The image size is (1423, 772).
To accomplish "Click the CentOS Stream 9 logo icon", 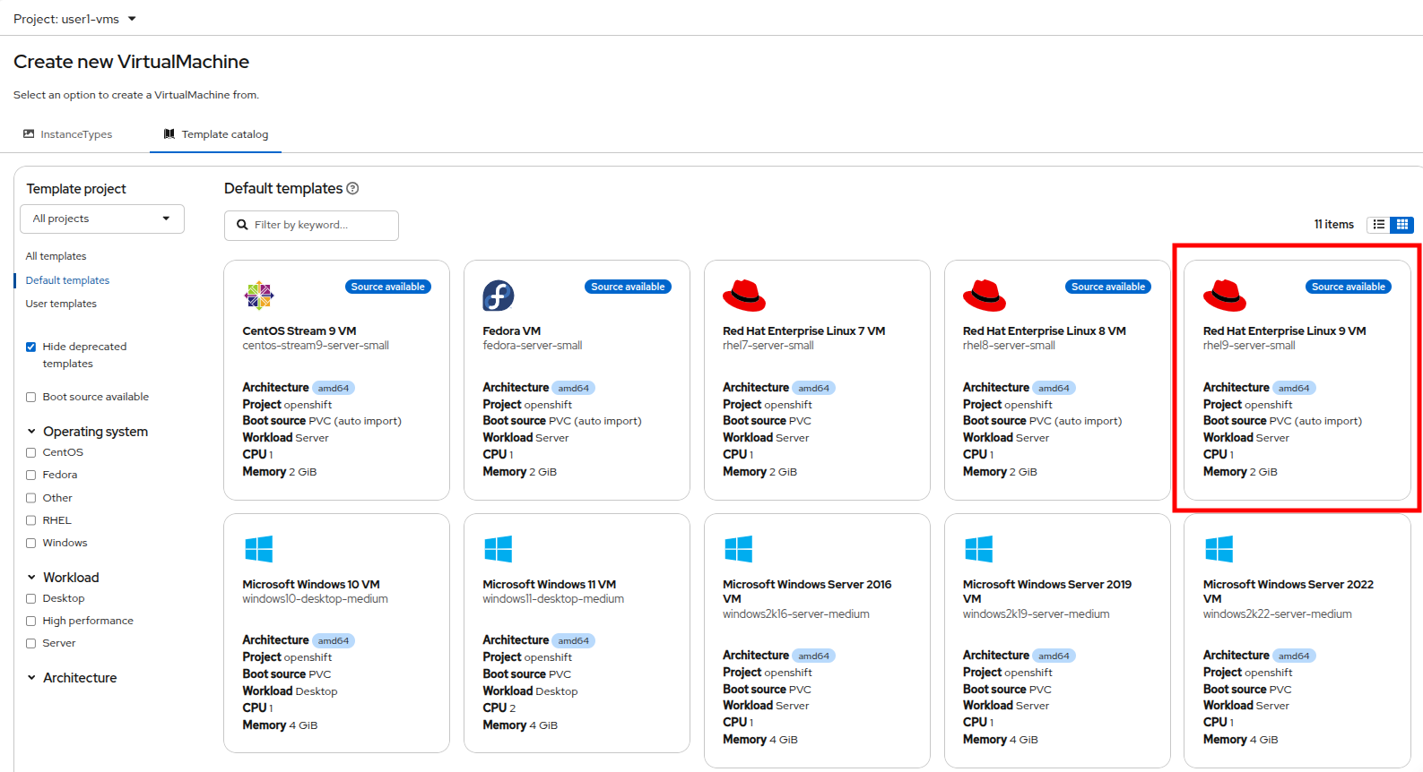I will point(259,295).
